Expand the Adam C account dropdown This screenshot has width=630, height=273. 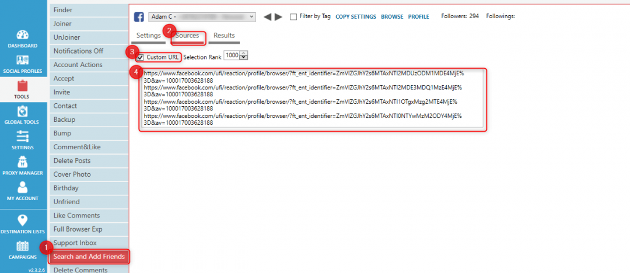tap(252, 17)
